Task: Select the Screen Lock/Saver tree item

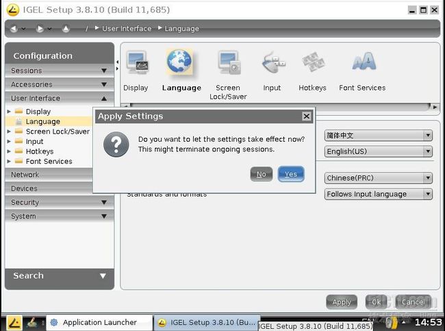Action: (x=58, y=132)
